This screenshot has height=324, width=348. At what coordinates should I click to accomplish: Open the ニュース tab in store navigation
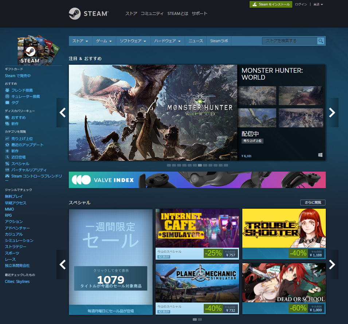point(196,41)
